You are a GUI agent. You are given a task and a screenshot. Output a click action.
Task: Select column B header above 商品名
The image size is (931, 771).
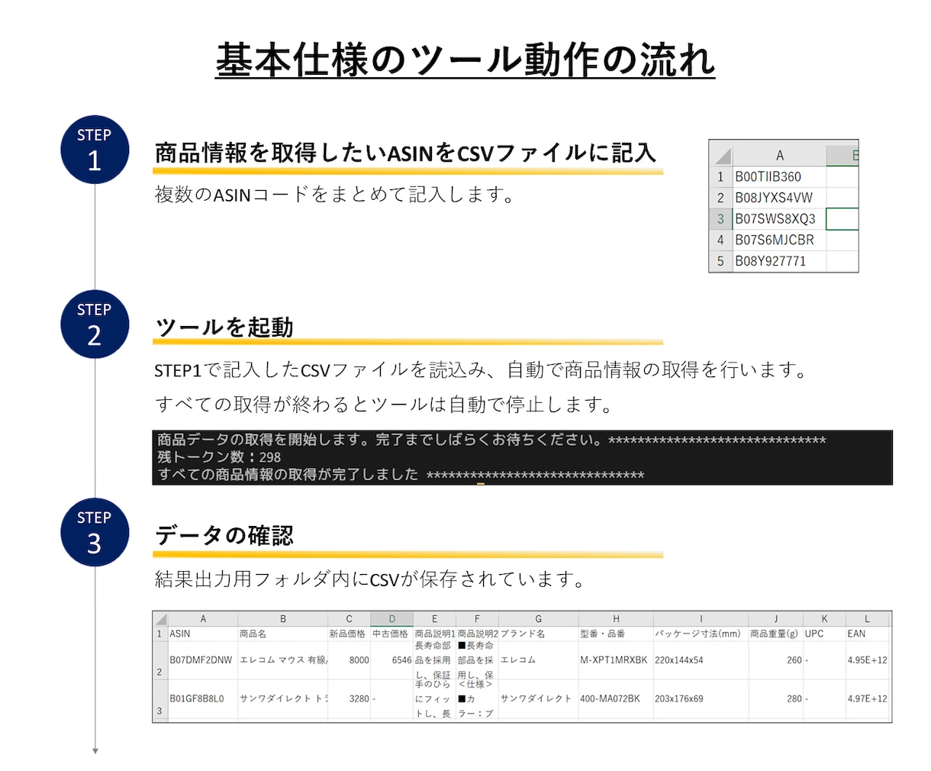(283, 619)
